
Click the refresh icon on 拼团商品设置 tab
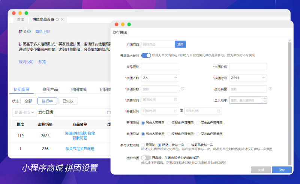(57, 20)
